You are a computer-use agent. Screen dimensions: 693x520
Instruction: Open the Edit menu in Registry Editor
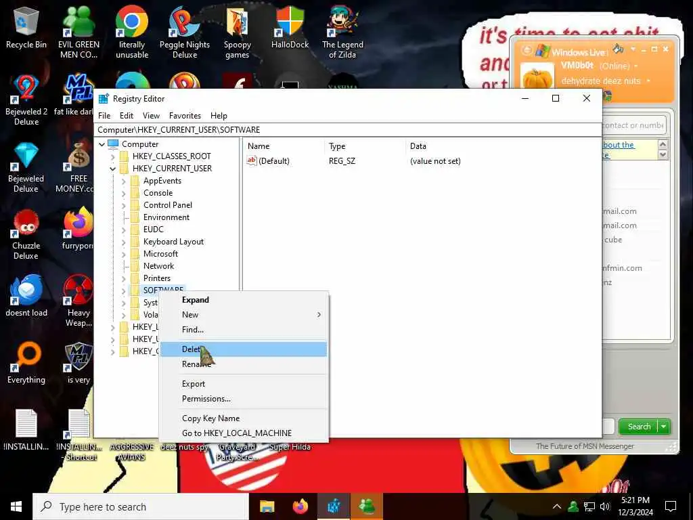point(127,116)
